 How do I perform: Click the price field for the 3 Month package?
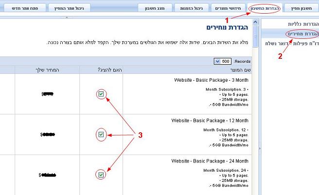tap(47, 94)
